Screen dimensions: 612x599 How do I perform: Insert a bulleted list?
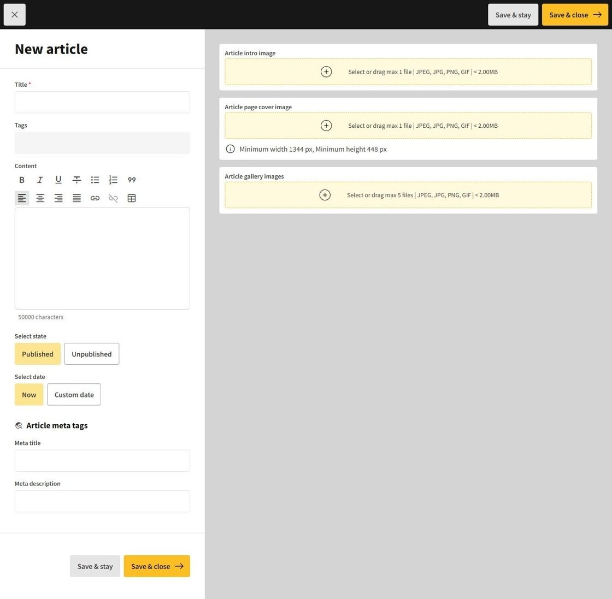(95, 180)
